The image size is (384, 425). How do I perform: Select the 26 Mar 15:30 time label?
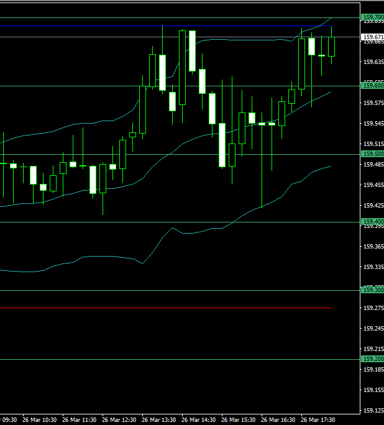tap(239, 420)
